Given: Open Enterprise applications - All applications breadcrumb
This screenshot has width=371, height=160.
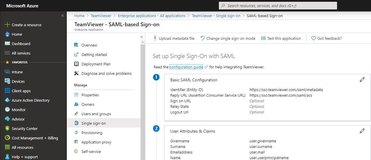Looking at the screenshot, I should tap(152, 16).
